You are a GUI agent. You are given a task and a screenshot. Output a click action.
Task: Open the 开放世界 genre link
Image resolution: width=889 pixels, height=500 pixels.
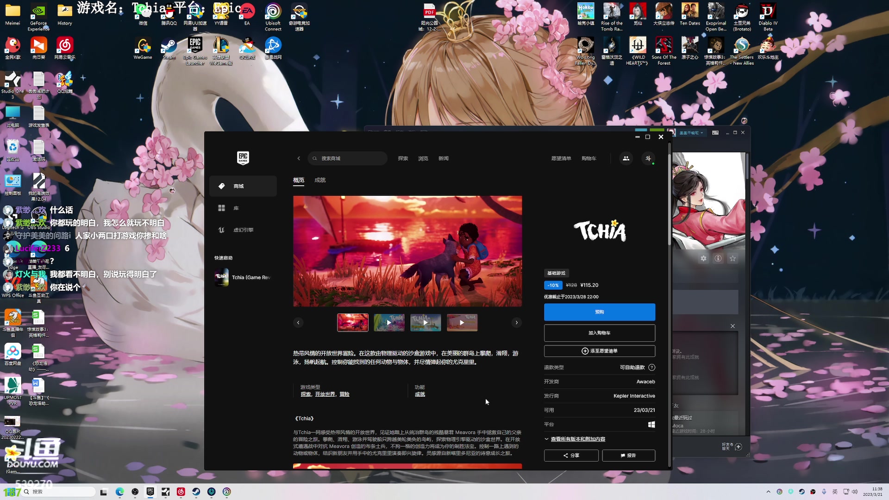[x=325, y=394]
